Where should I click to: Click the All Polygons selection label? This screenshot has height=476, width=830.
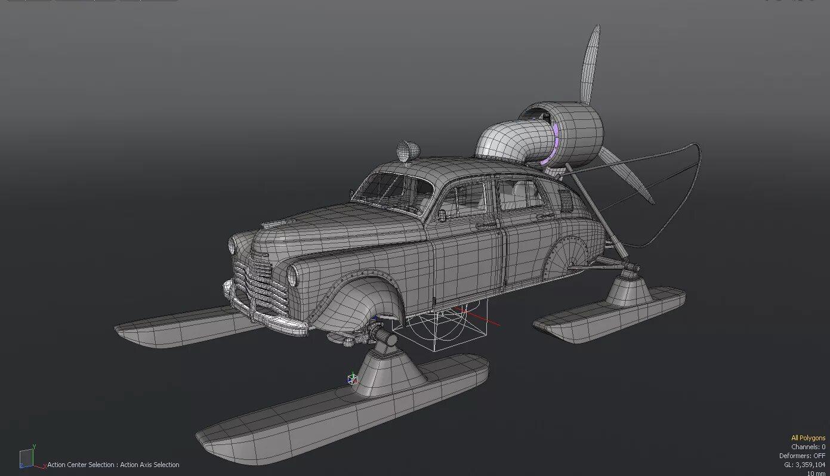point(808,438)
